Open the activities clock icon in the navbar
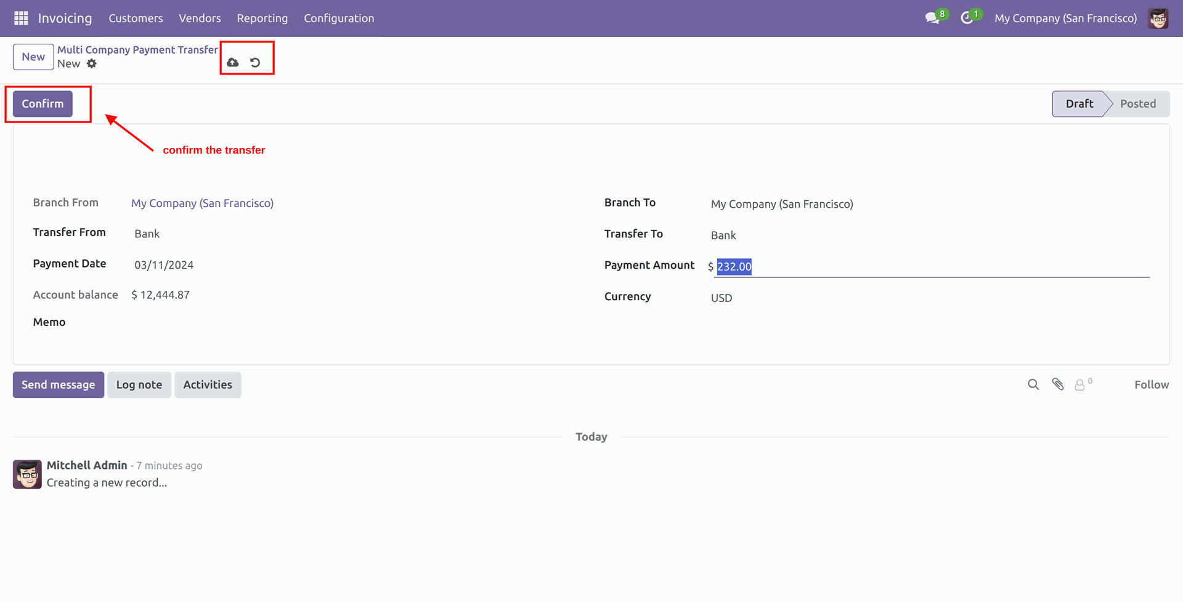 coord(967,18)
